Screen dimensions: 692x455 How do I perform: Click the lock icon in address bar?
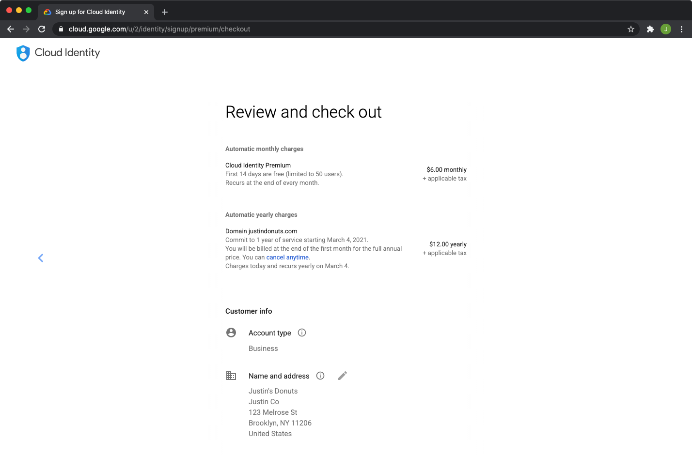pos(61,29)
